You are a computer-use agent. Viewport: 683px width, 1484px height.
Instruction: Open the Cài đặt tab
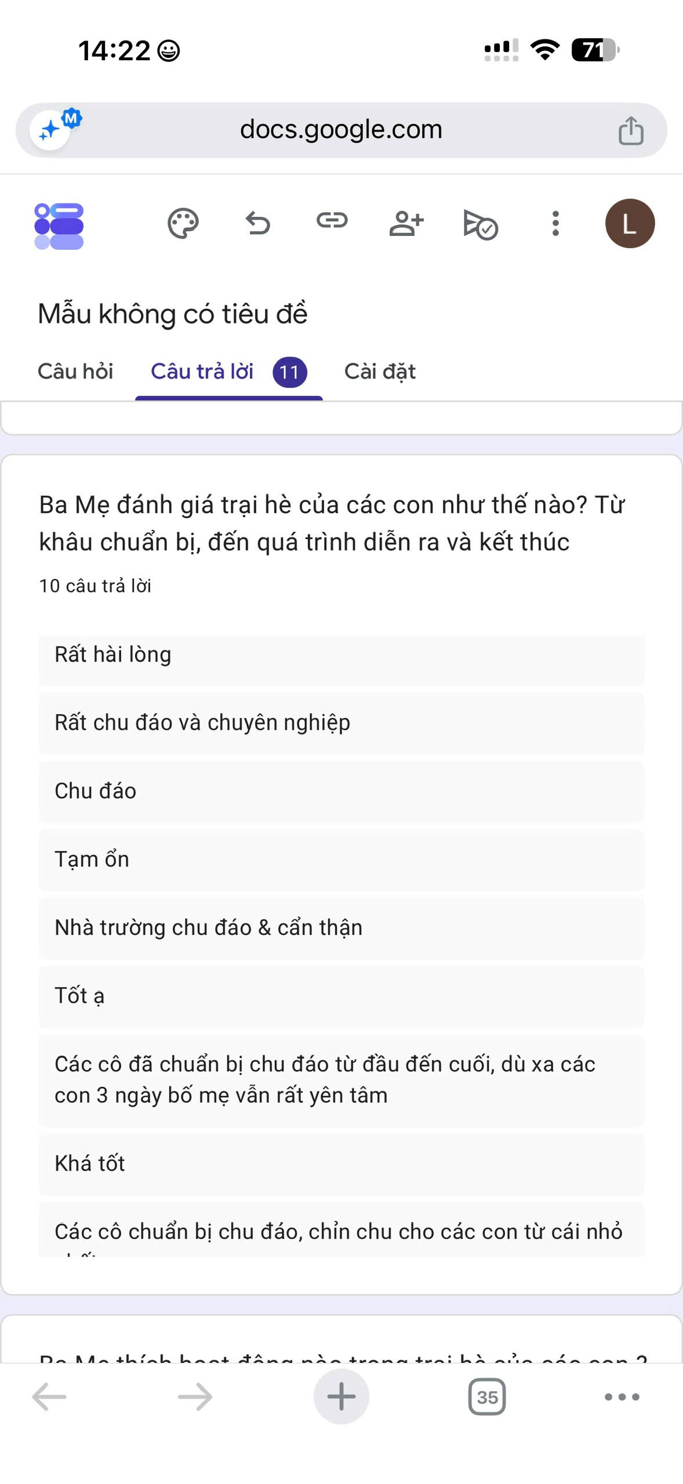[380, 371]
